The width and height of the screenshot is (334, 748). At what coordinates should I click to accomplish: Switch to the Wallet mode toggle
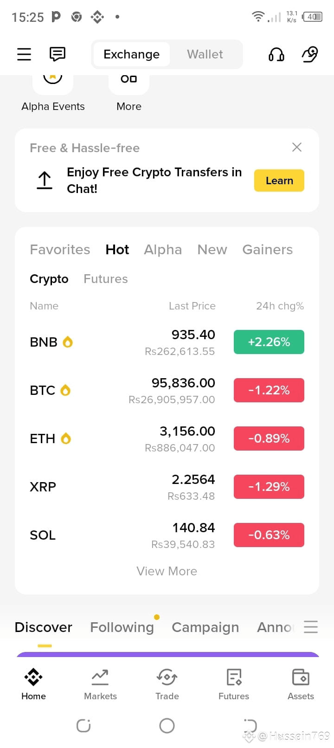[205, 54]
